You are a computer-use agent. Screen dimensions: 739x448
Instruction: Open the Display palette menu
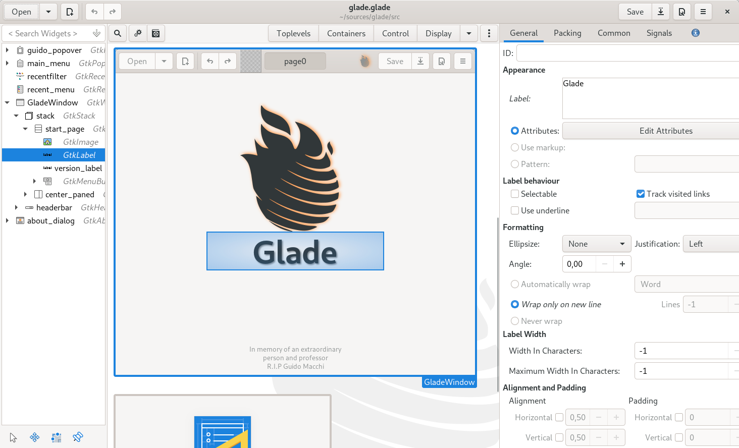click(x=439, y=33)
